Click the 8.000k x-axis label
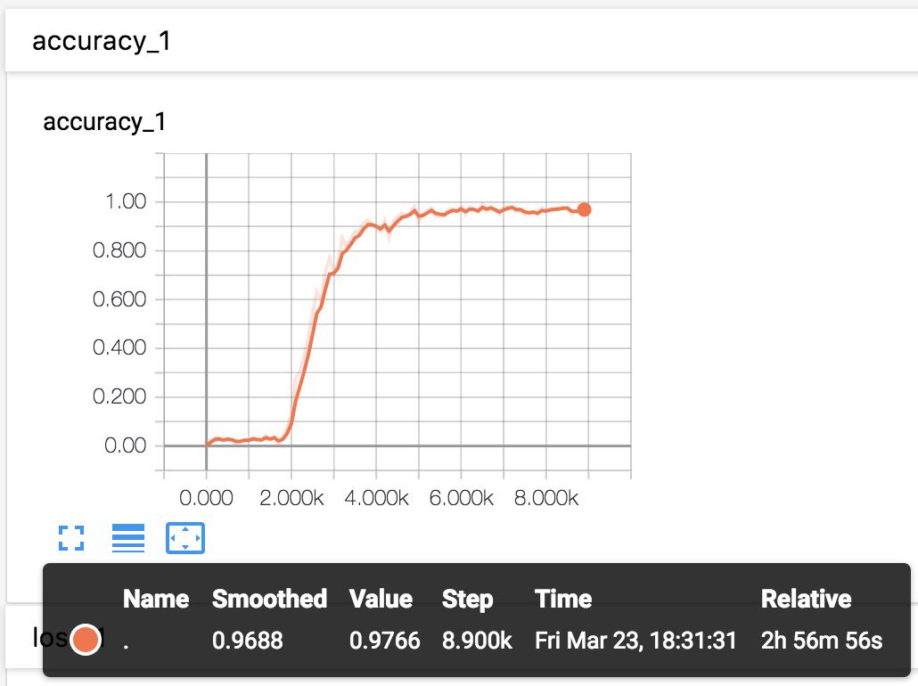The height and width of the screenshot is (686, 918). pyautogui.click(x=546, y=498)
